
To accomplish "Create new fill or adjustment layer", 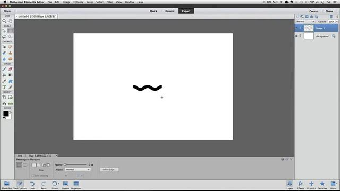I will pos(302,16).
